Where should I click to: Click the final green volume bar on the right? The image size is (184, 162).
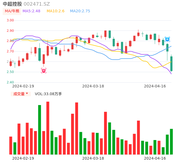coord(171,142)
